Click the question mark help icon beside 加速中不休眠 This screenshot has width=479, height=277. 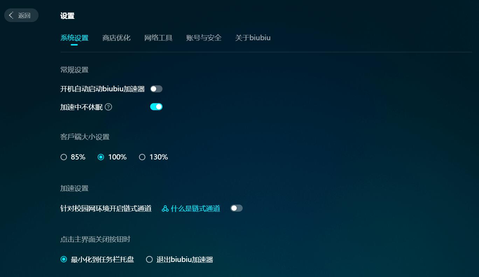coord(109,107)
